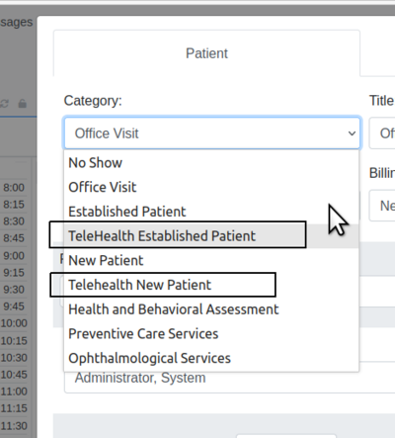Screen dimensions: 395x438
Task: Select the 9:15 calendar time slot
Action: tap(14, 273)
